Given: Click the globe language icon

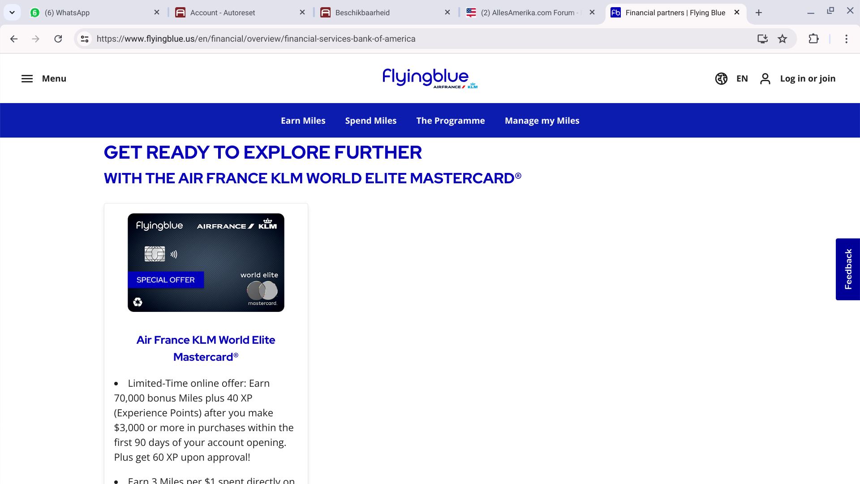Looking at the screenshot, I should click(721, 79).
